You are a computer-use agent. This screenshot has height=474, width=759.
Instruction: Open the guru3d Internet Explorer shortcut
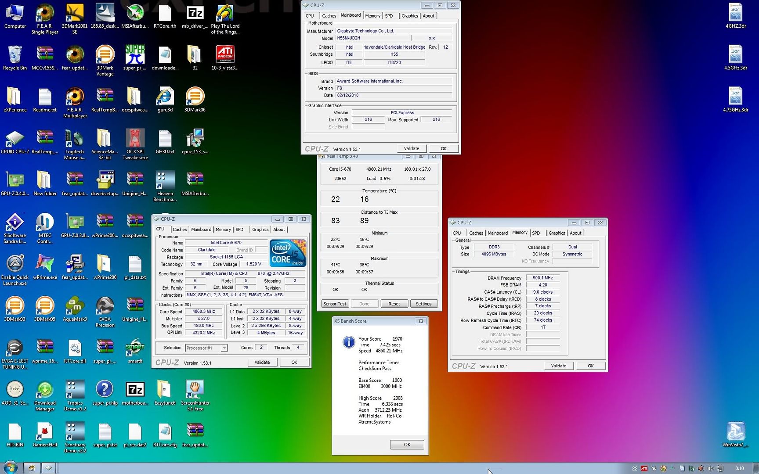coord(165,100)
